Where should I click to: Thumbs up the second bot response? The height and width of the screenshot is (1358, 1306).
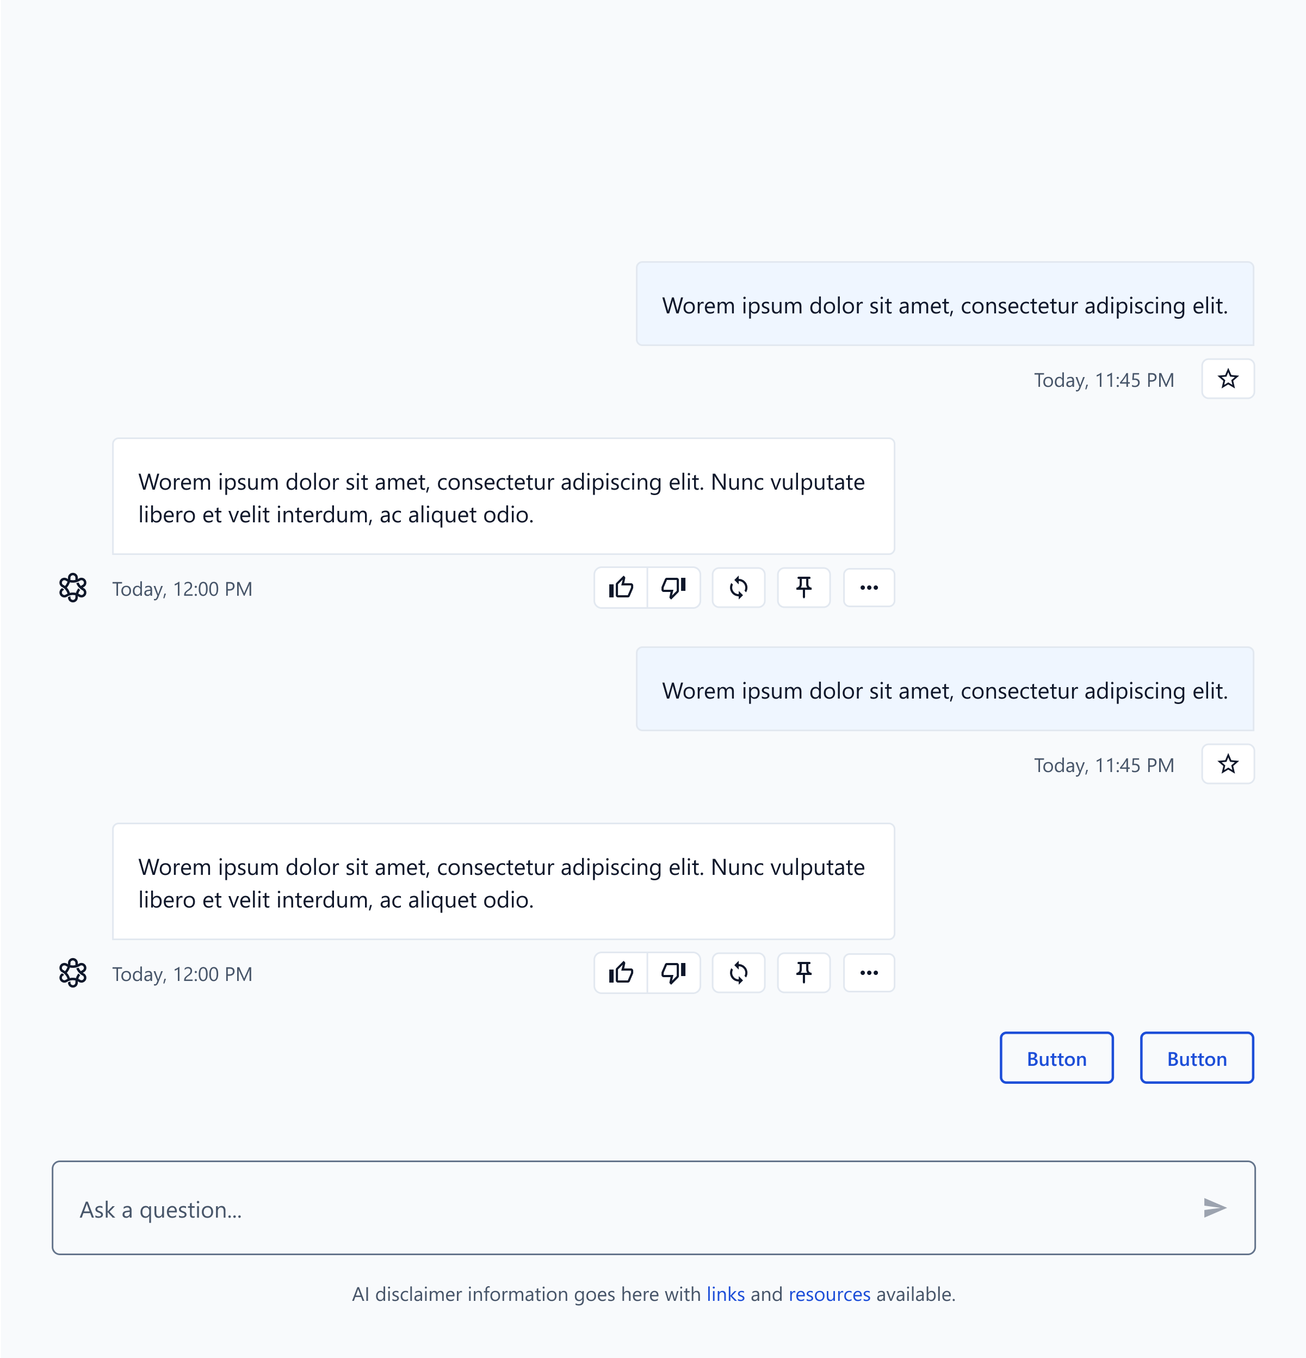coord(621,973)
